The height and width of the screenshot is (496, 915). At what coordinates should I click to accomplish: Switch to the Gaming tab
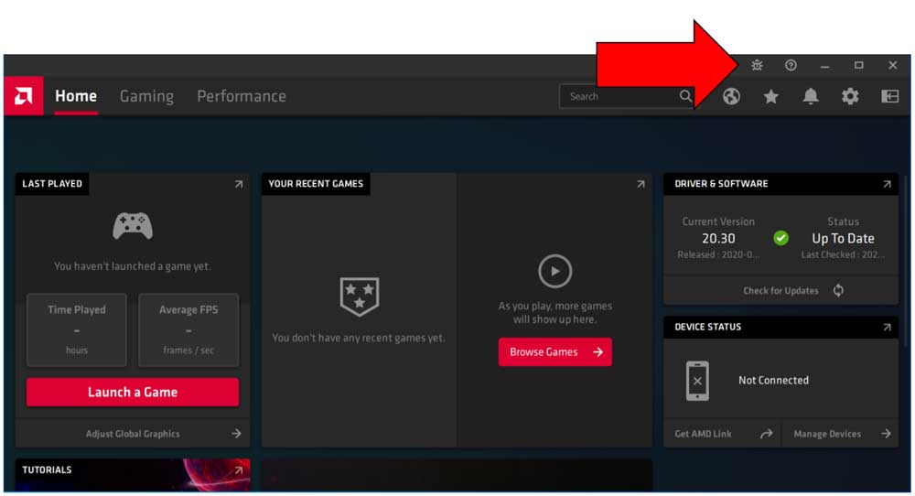[x=146, y=96]
